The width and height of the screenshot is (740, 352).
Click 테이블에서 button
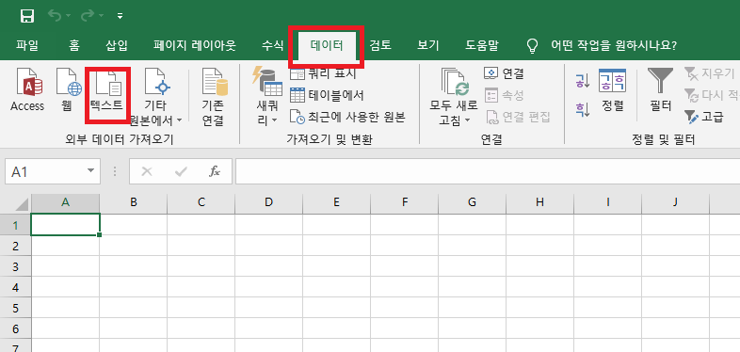coord(327,95)
